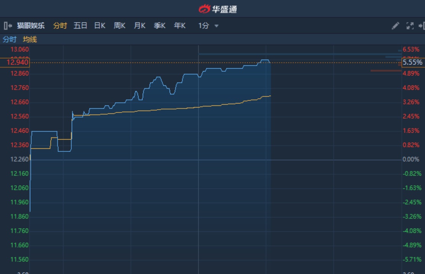
Task: Open the 1分 interval dropdown
Action: (x=204, y=26)
